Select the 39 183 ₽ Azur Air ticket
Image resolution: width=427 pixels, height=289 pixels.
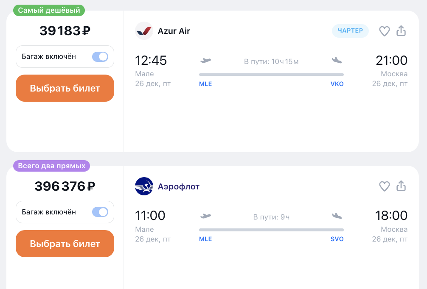click(65, 88)
